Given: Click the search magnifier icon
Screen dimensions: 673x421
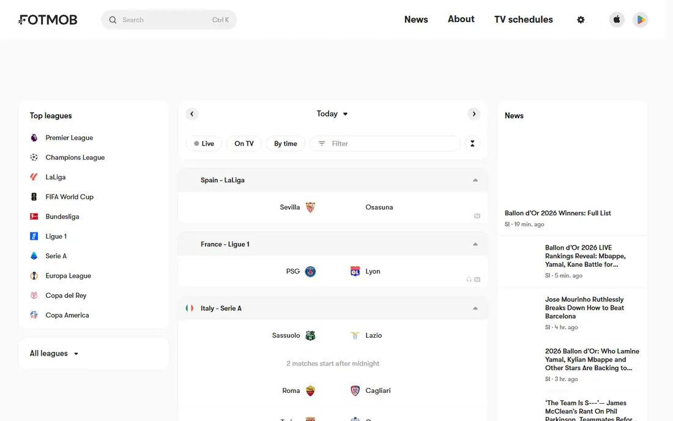Looking at the screenshot, I should 113,20.
